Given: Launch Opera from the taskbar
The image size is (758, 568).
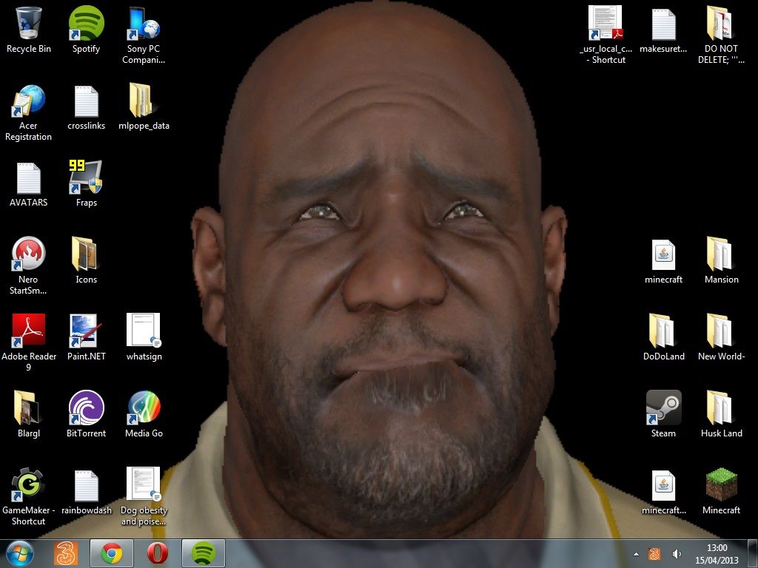Looking at the screenshot, I should [158, 553].
